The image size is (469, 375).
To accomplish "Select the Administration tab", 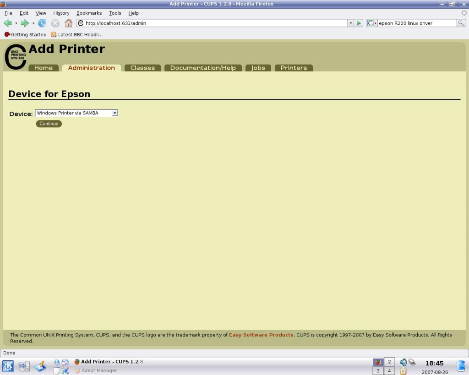I will click(92, 68).
